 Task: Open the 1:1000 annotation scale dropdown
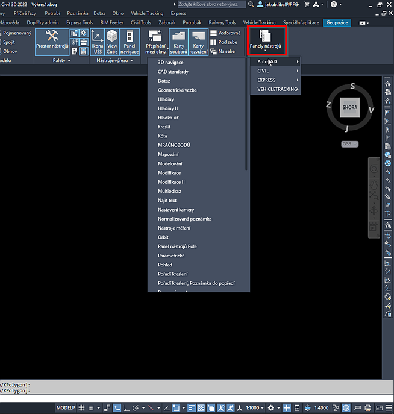point(254,408)
